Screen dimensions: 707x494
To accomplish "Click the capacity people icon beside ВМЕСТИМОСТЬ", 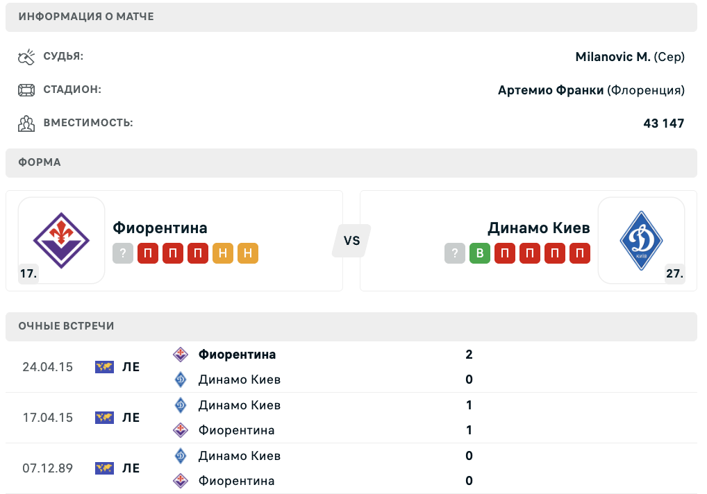I will pyautogui.click(x=26, y=123).
